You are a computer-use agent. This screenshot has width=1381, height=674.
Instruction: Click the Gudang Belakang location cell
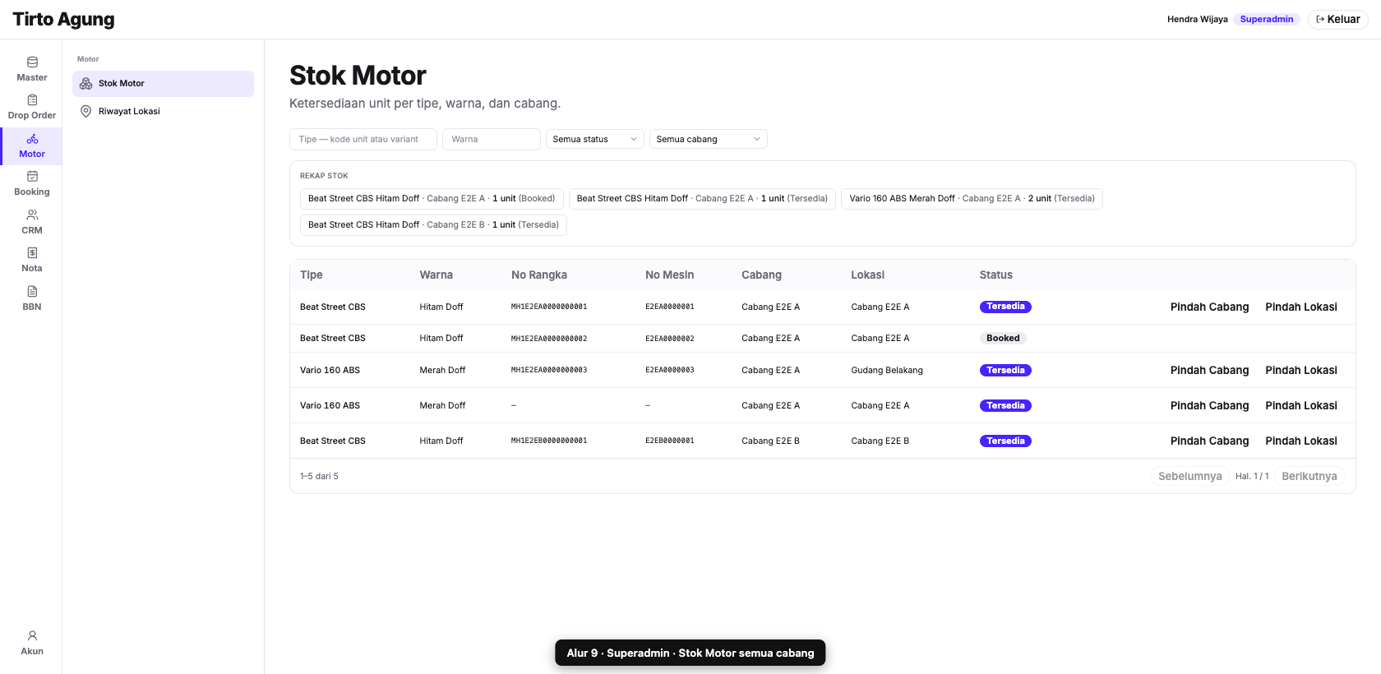pyautogui.click(x=887, y=371)
